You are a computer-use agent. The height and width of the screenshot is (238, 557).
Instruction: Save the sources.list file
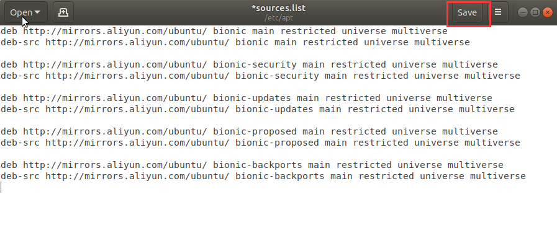click(467, 12)
